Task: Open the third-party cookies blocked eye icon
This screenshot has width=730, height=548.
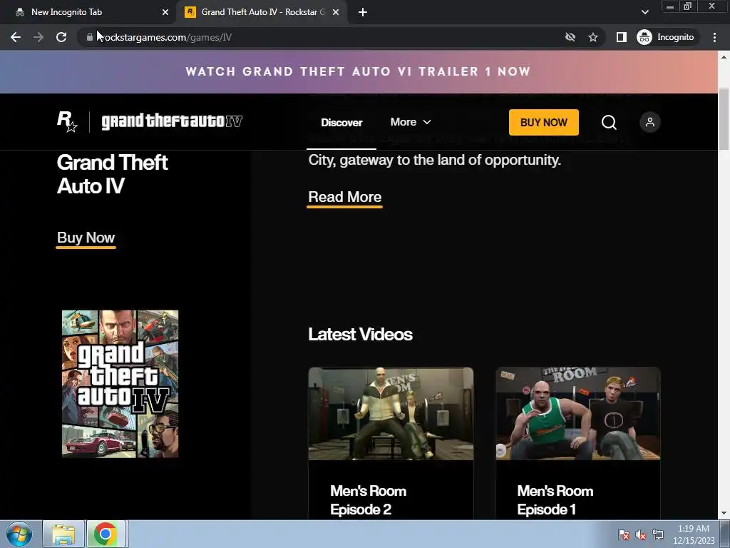Action: click(x=570, y=37)
